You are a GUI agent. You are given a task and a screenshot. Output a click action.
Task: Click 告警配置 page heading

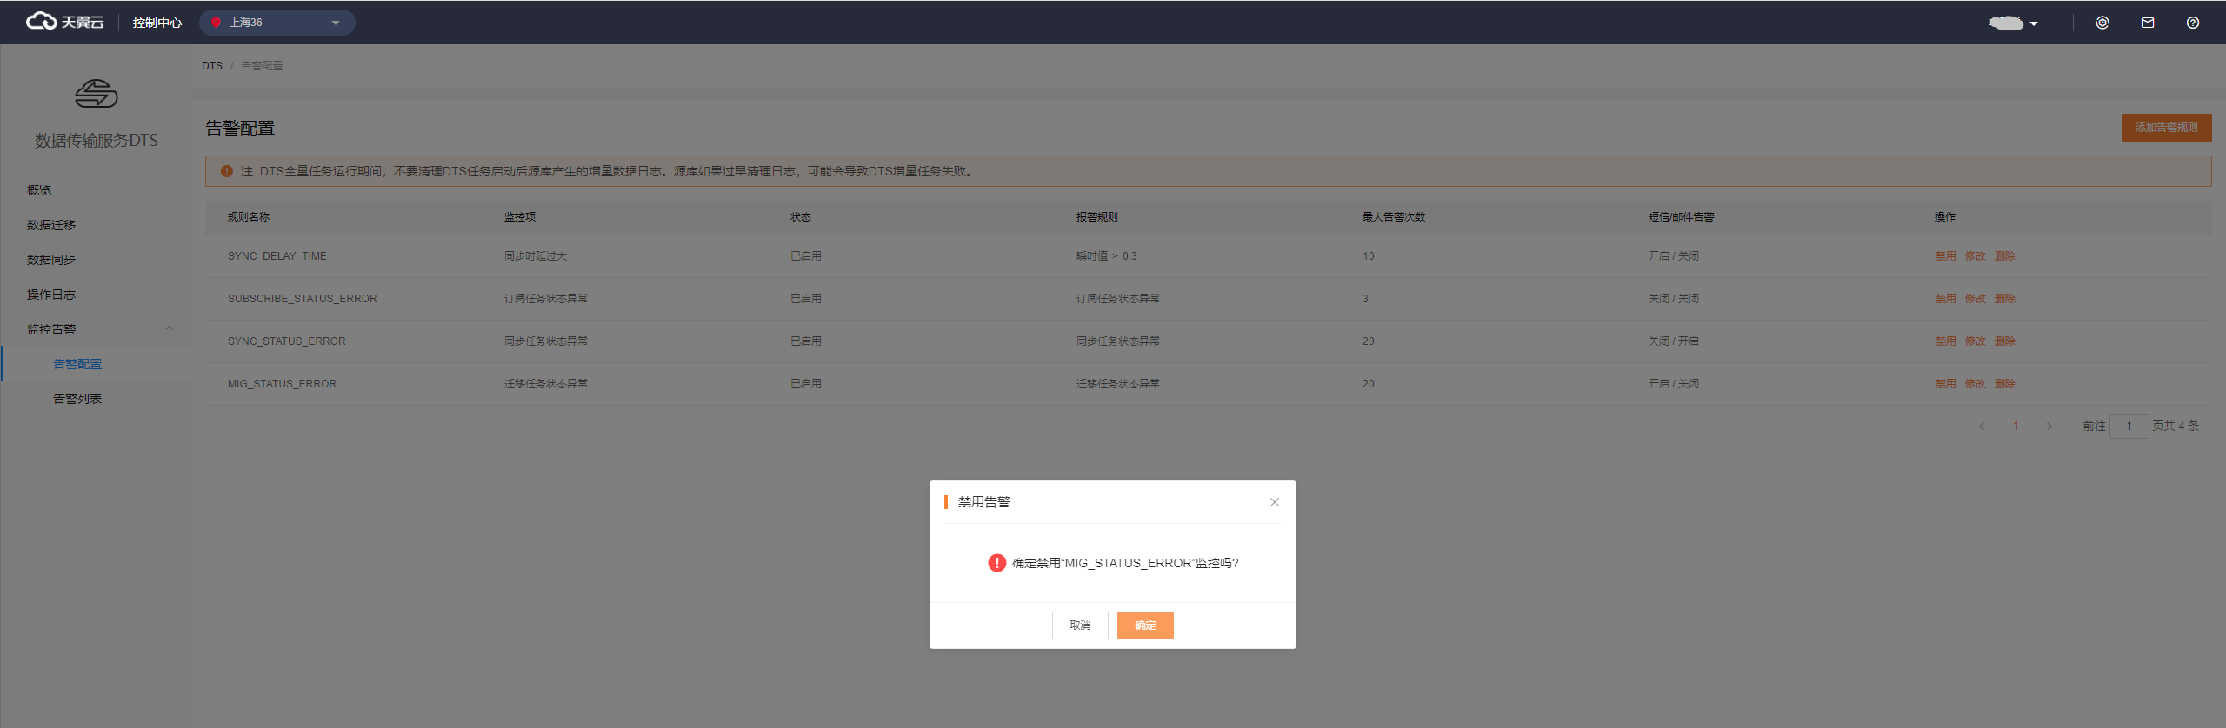click(240, 128)
